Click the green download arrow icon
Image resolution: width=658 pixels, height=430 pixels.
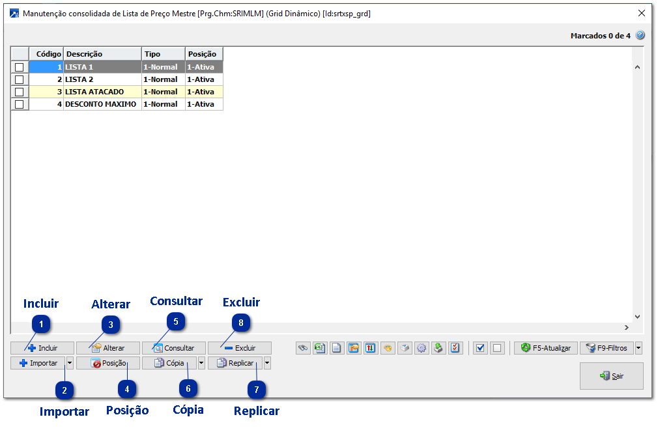pos(438,348)
